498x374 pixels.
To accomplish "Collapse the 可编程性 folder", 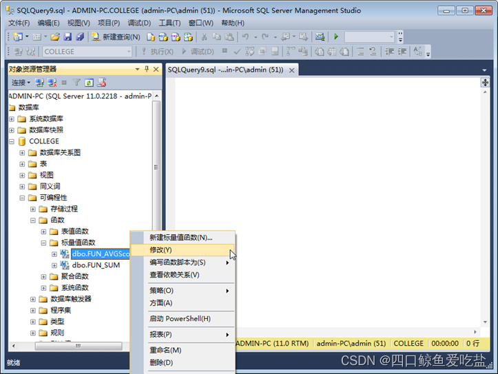I will [22, 198].
